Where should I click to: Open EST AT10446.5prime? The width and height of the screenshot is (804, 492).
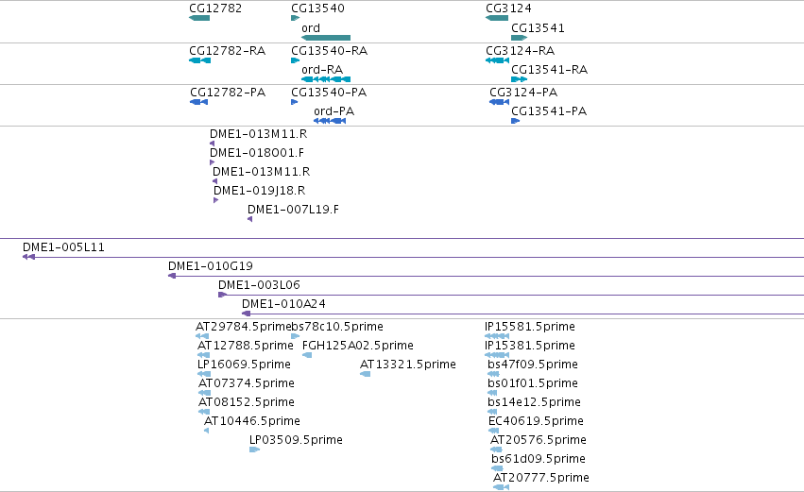[x=207, y=431]
